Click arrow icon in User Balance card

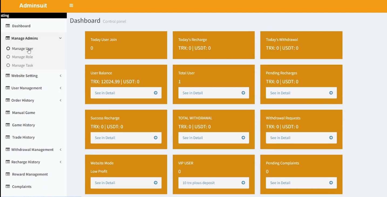click(155, 93)
